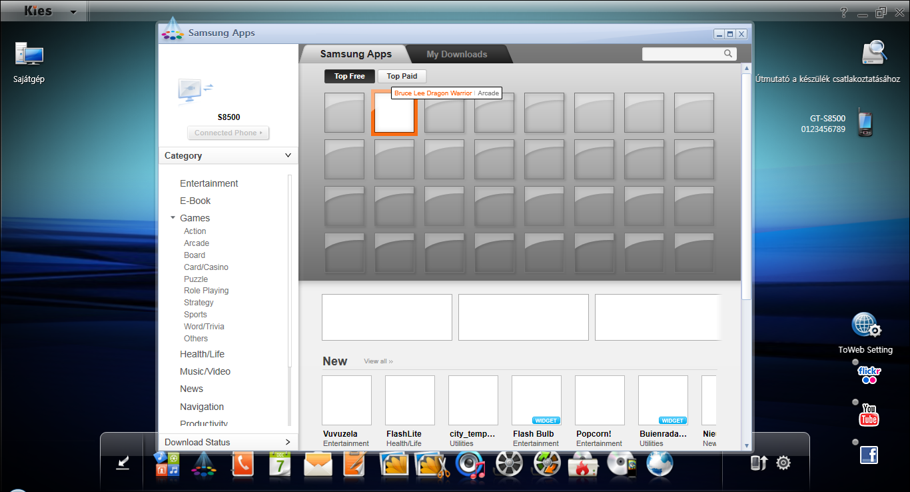This screenshot has width=910, height=492.
Task: Click the Facebook logo icon
Action: click(x=869, y=455)
